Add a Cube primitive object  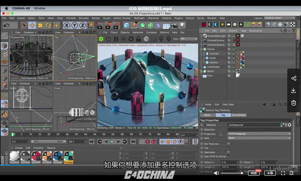pos(126,25)
